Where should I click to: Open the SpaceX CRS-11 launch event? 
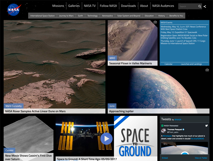pos(183,42)
